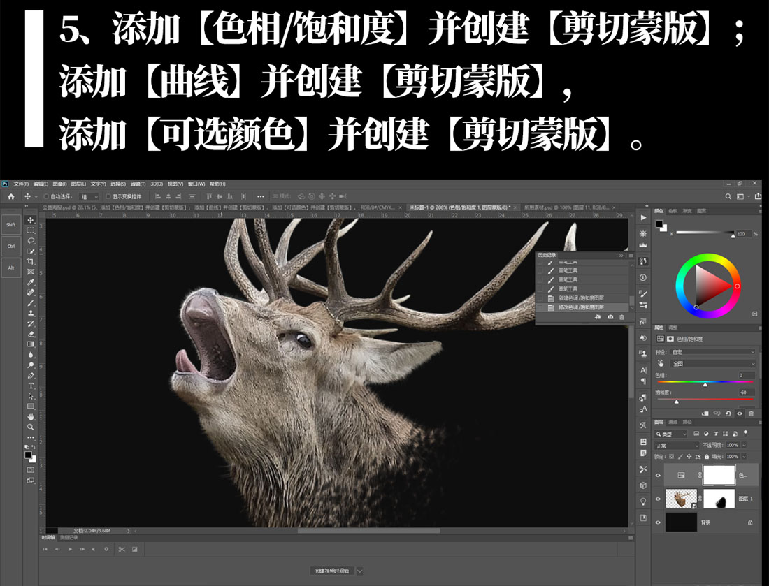Hide the 图层 1 layer
The width and height of the screenshot is (769, 586).
pos(658,499)
